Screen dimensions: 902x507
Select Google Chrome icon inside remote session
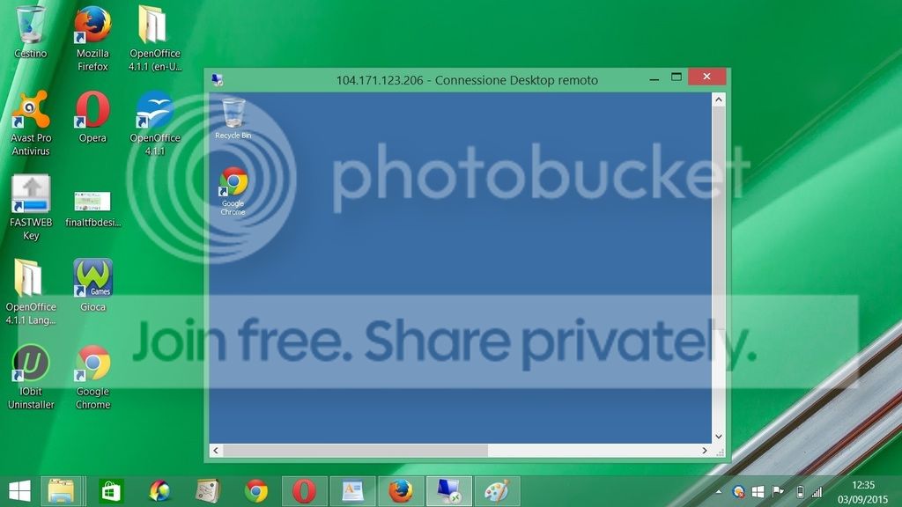(233, 191)
